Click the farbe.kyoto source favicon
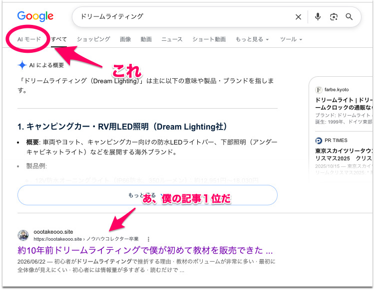This screenshot has height=291, width=375. (x=319, y=90)
